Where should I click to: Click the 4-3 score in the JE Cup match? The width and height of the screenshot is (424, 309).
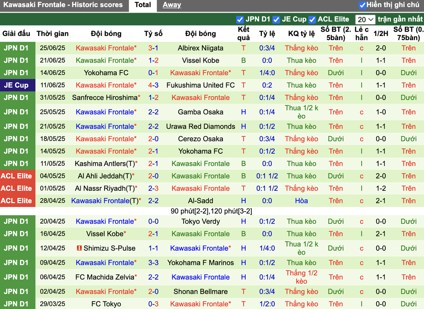[153, 85]
